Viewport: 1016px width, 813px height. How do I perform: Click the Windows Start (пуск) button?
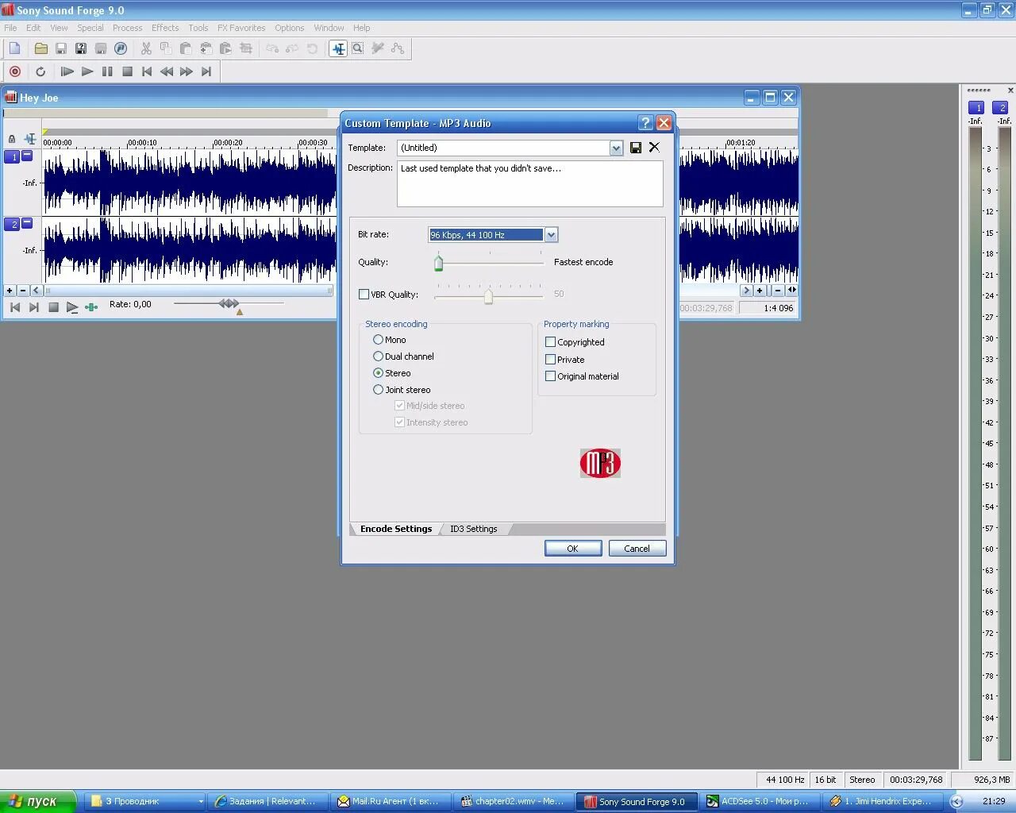coord(38,801)
